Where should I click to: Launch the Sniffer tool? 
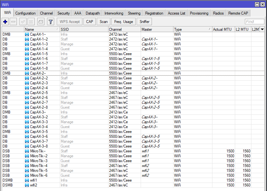[x=144, y=21]
